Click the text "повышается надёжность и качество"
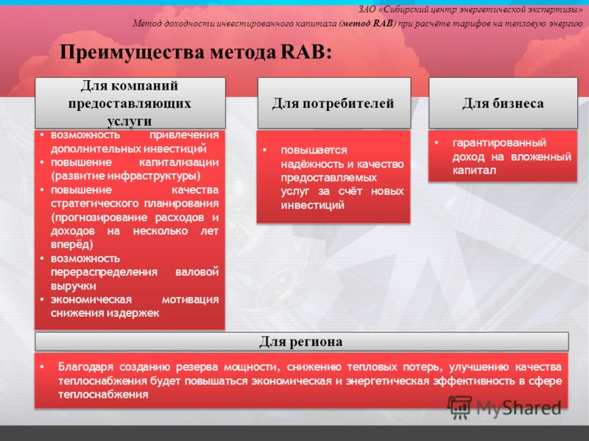 click(x=342, y=157)
